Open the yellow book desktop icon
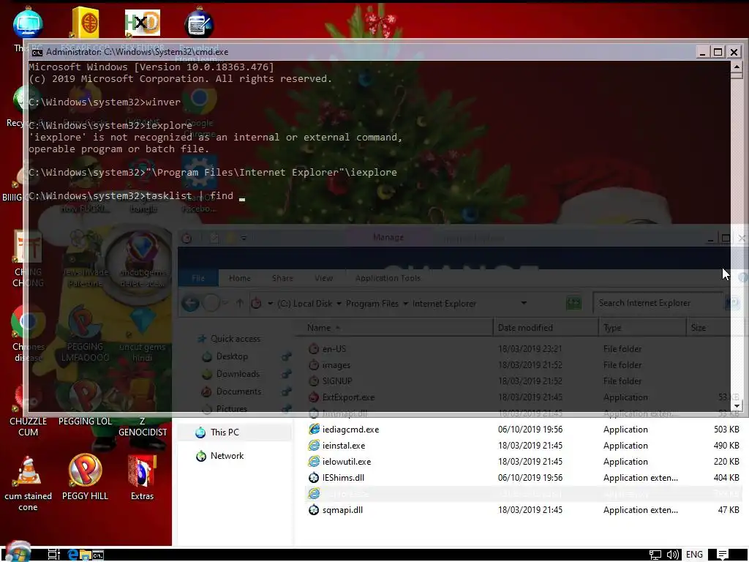 (86, 22)
